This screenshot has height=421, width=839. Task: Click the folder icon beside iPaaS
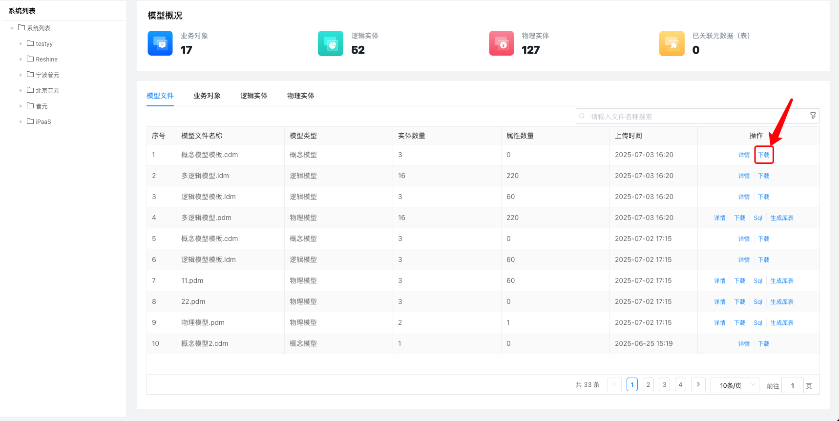[x=30, y=121]
